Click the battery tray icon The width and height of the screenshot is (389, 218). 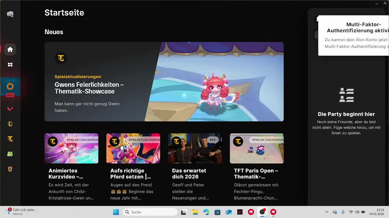coord(363,212)
